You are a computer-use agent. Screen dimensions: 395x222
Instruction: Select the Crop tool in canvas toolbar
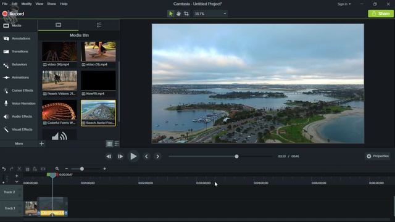tap(186, 14)
